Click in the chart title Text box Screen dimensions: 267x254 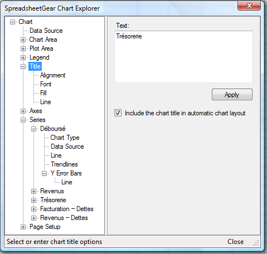click(x=183, y=57)
